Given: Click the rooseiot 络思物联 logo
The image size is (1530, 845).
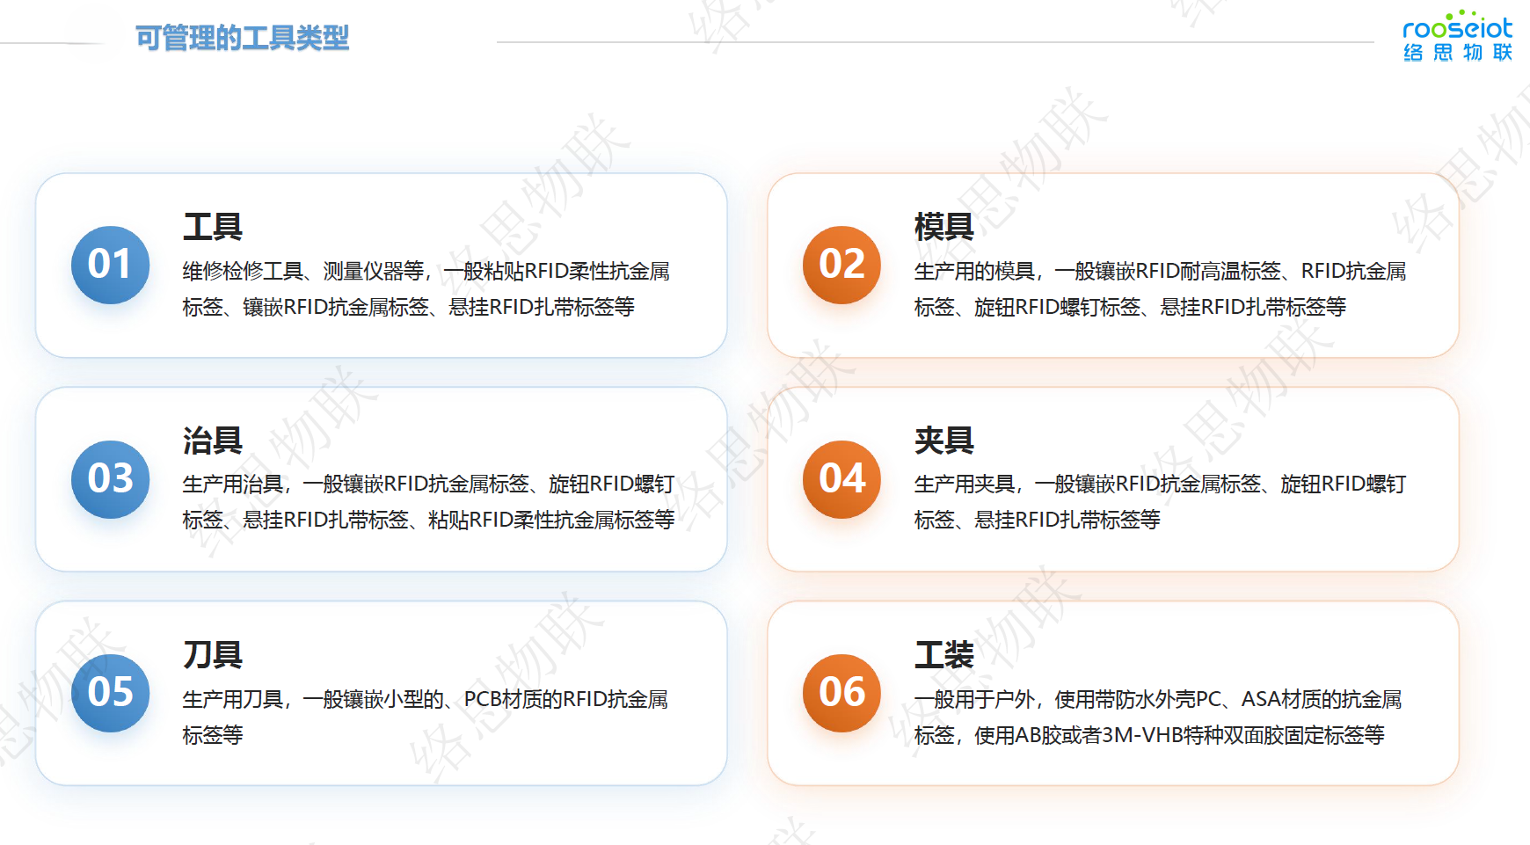Looking at the screenshot, I should (1457, 37).
